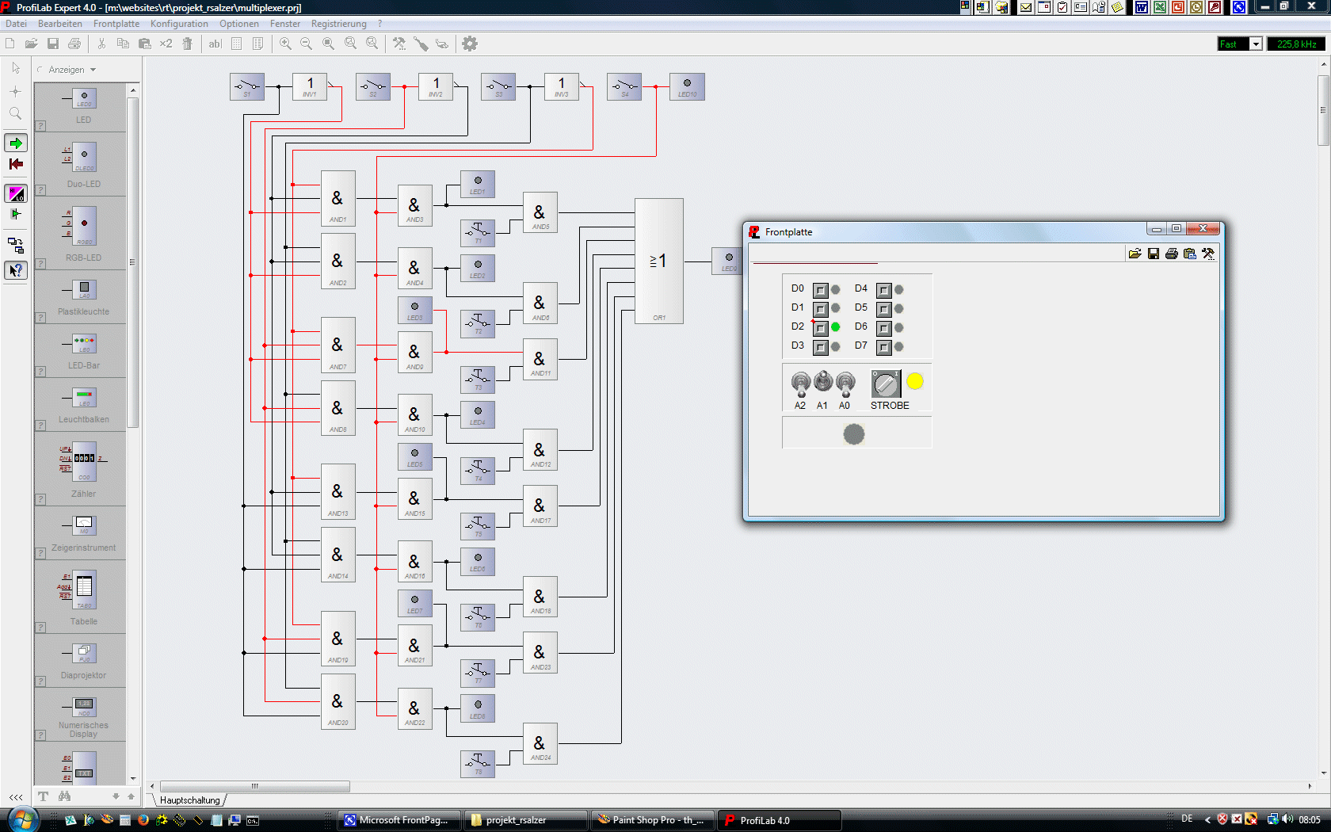Open the Fenster menu

tap(285, 24)
